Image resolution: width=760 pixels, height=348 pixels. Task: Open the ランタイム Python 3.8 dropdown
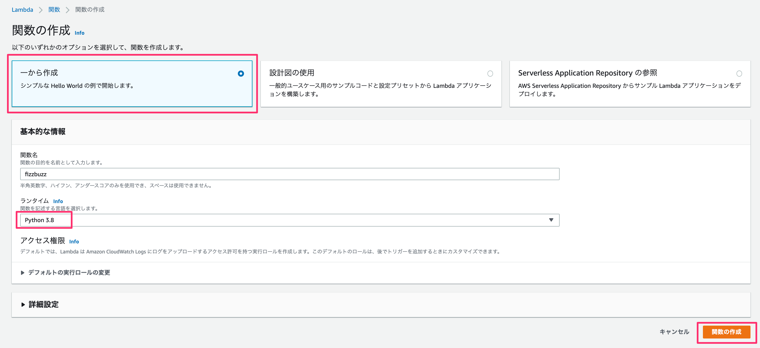pos(289,220)
